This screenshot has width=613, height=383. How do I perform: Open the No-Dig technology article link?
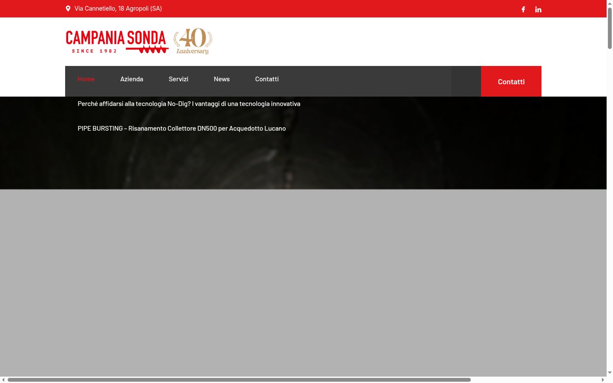(189, 104)
